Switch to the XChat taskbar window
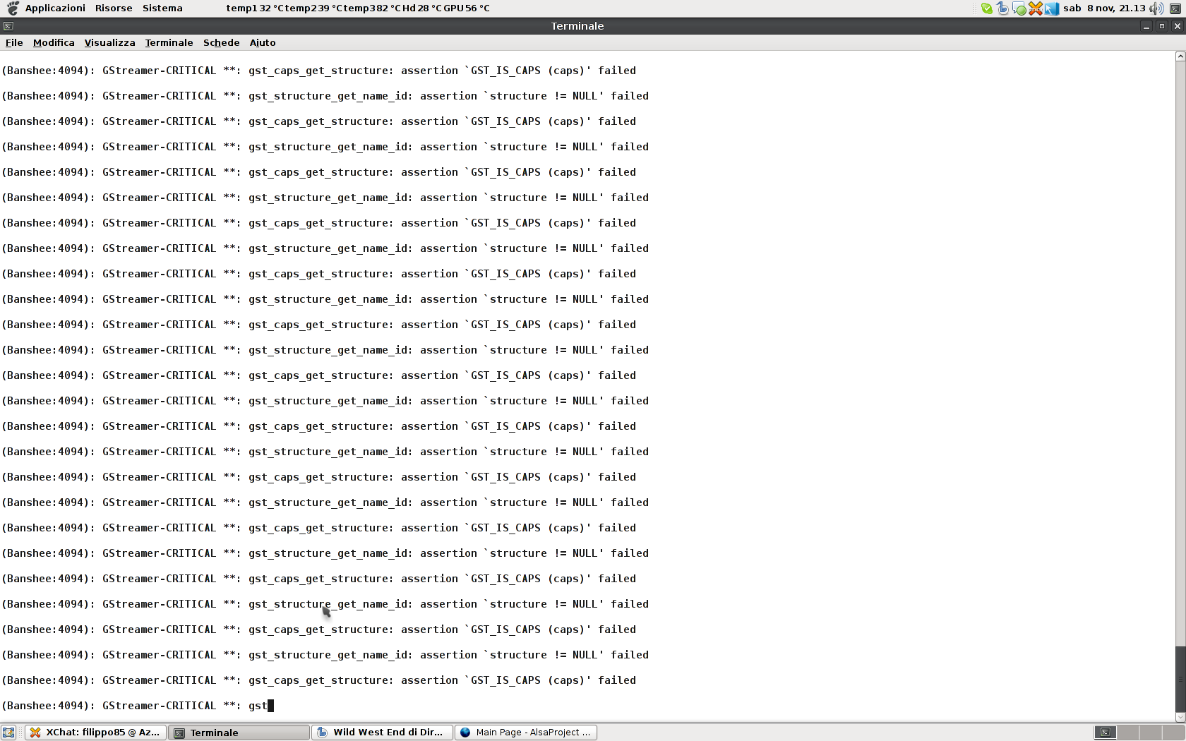1186x741 pixels. [96, 733]
